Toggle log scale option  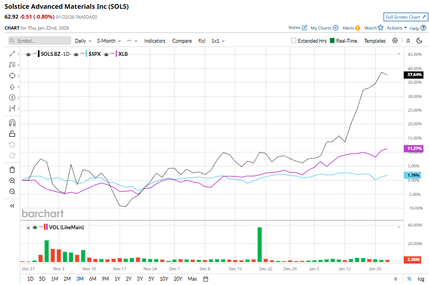pos(421,279)
